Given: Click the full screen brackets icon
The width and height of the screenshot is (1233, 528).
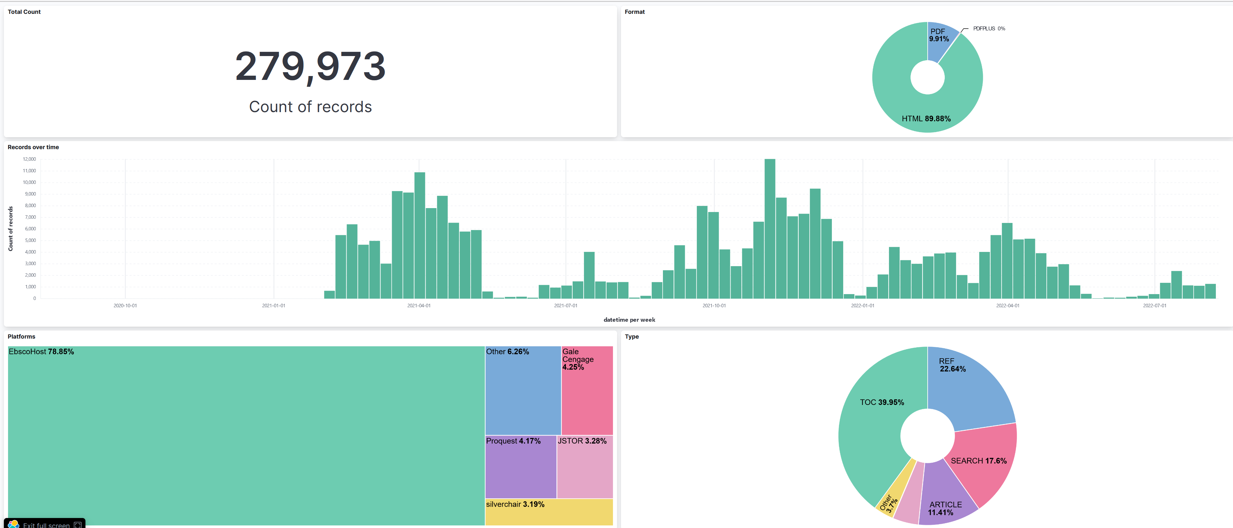Looking at the screenshot, I should 77,525.
